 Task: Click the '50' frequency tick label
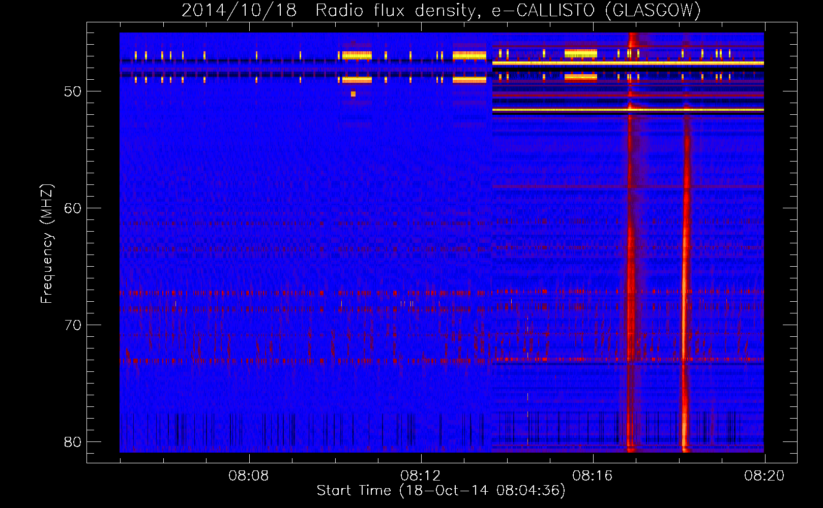[x=73, y=91]
